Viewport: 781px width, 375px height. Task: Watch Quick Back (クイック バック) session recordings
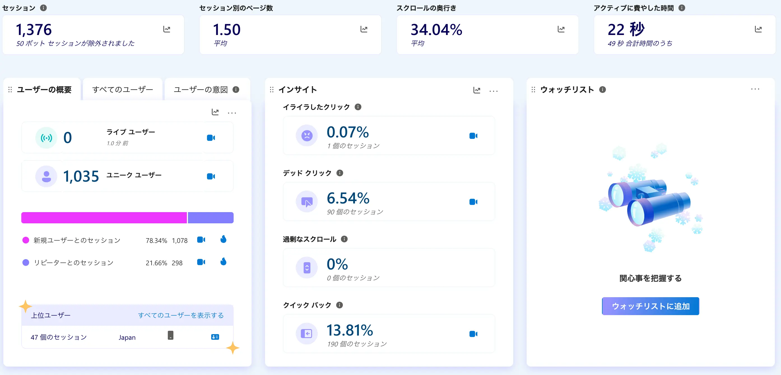[473, 334]
